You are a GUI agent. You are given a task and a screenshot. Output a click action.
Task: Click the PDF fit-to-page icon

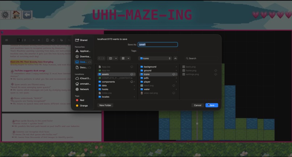[47, 40]
